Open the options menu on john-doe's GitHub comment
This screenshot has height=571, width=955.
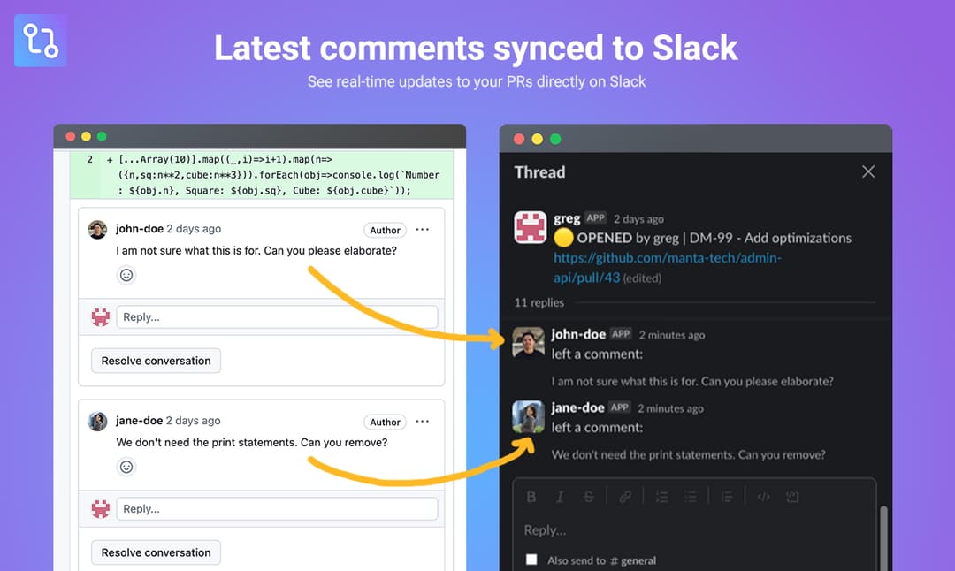pyautogui.click(x=422, y=230)
